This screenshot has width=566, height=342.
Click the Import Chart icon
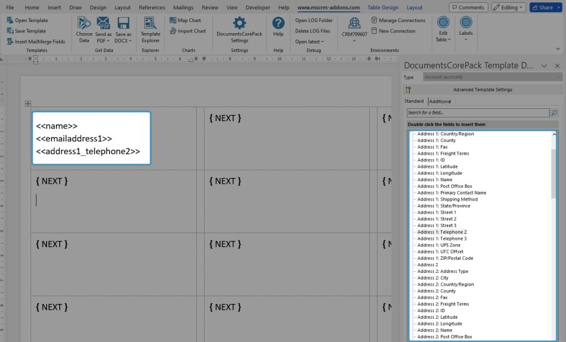(x=173, y=31)
